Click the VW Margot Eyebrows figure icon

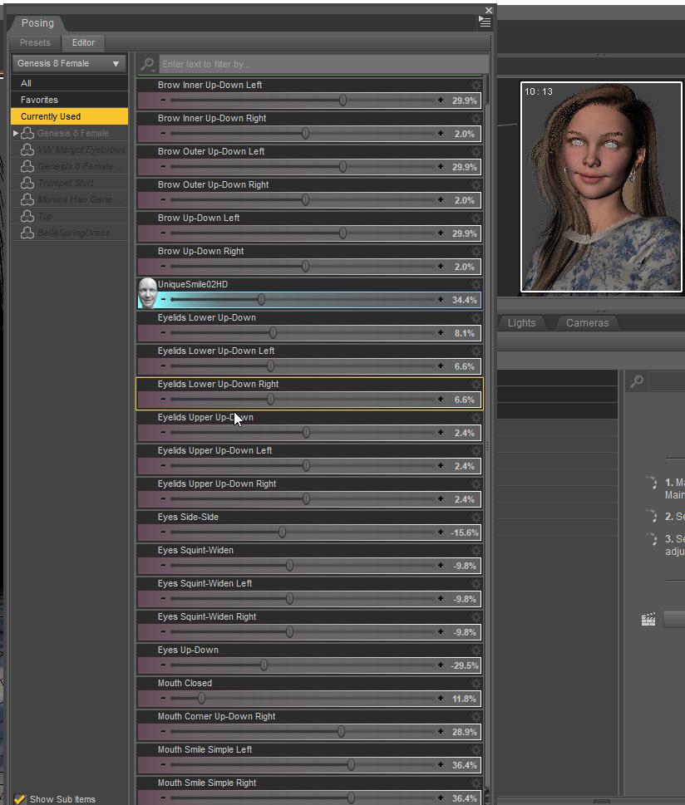click(27, 150)
